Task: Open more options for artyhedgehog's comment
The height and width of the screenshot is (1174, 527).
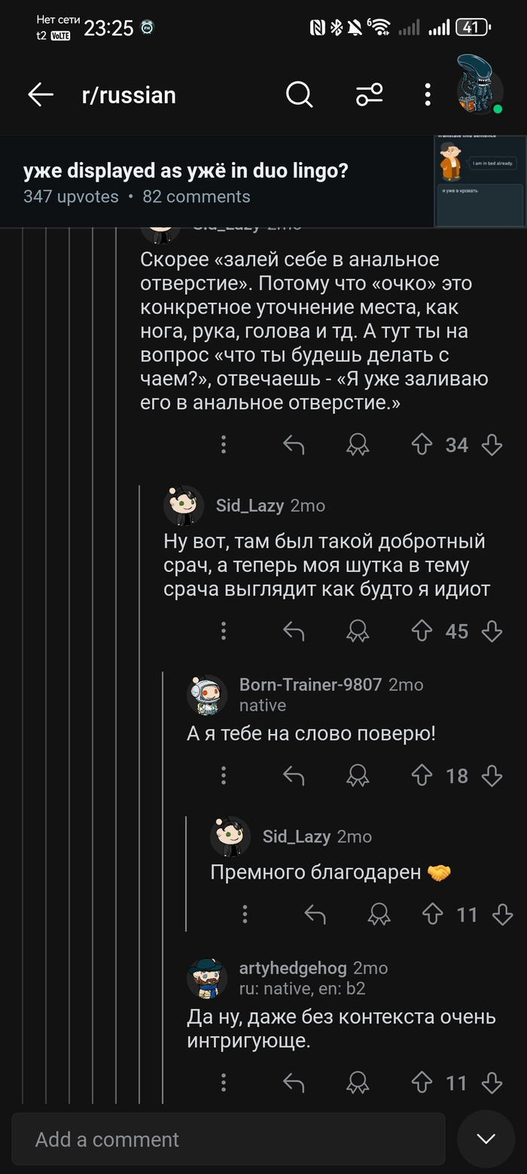Action: (224, 1083)
